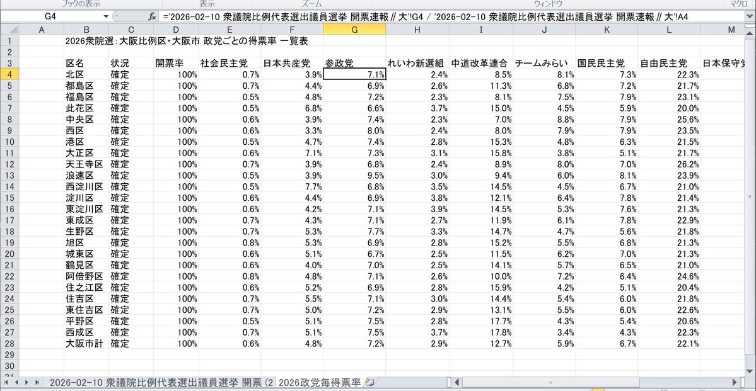Go to the next sheet tab
The image size is (756, 391).
pyautogui.click(x=28, y=382)
